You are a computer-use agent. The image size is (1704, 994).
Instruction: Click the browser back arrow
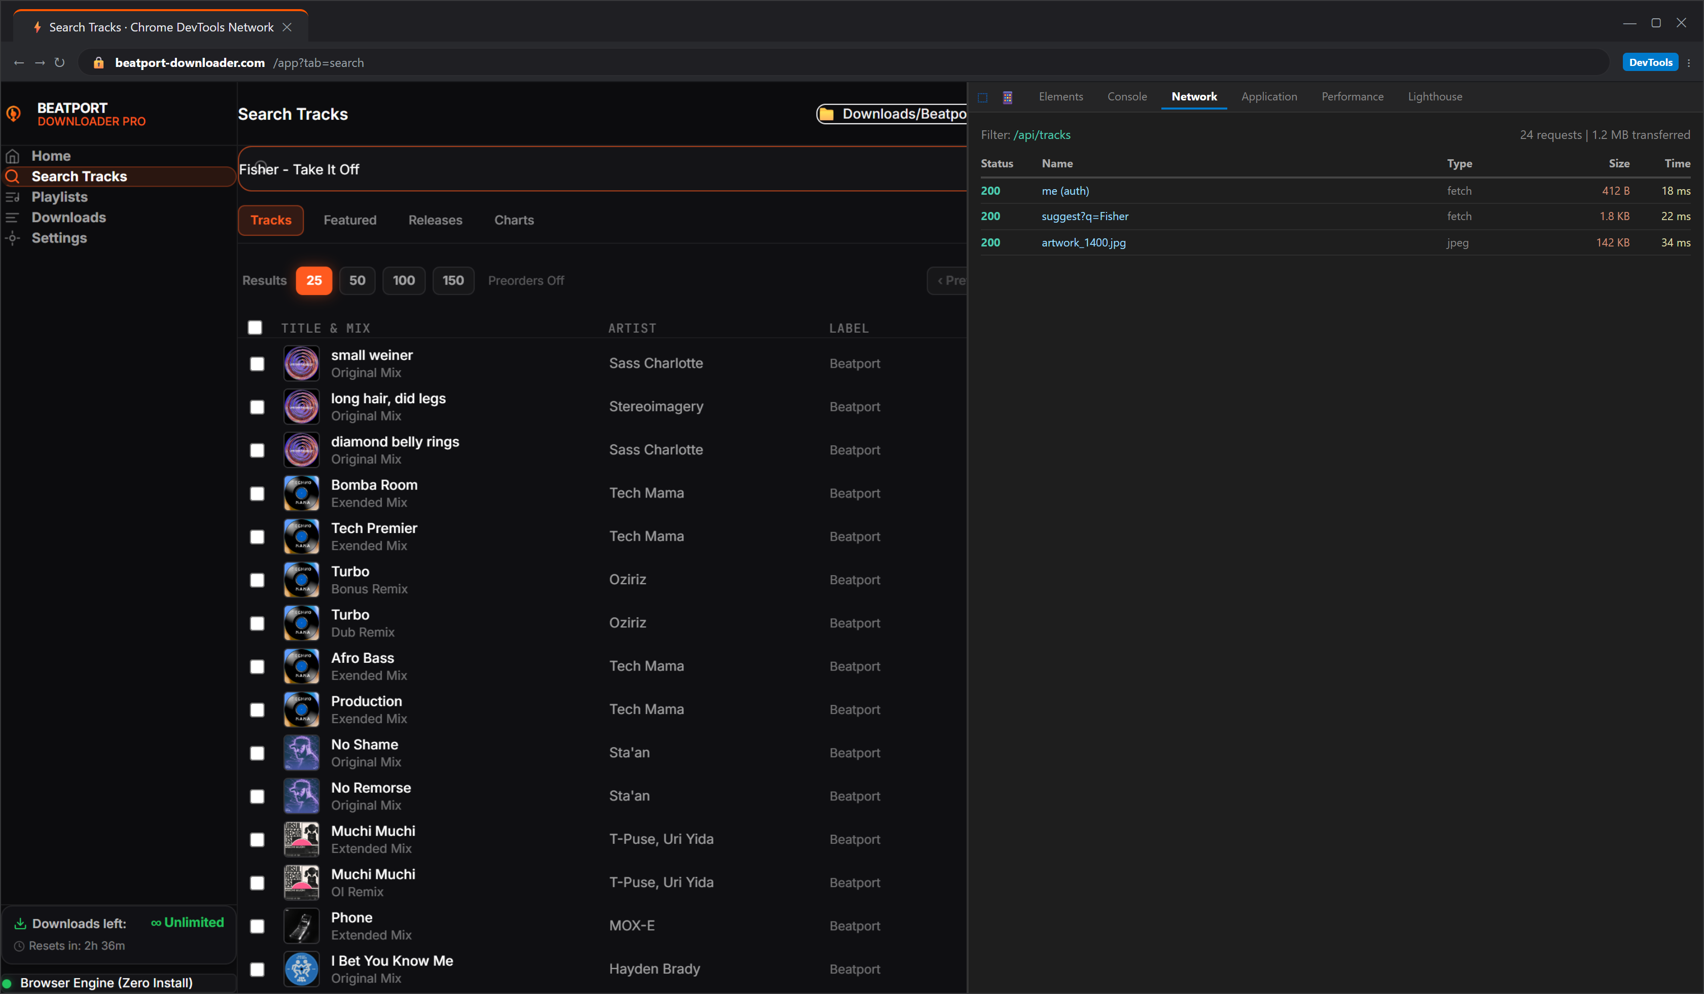(19, 63)
